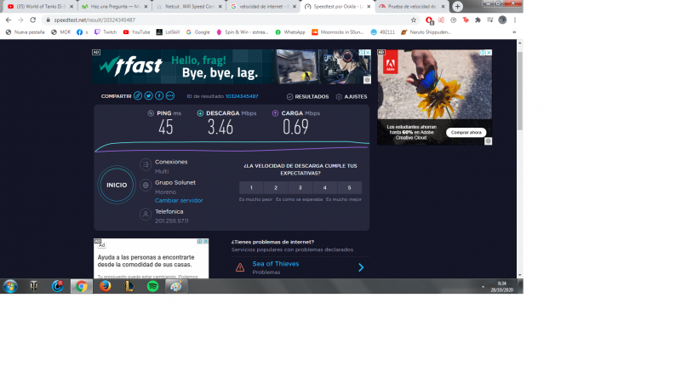
Task: Open the Facebook bookmark
Action: click(82, 32)
